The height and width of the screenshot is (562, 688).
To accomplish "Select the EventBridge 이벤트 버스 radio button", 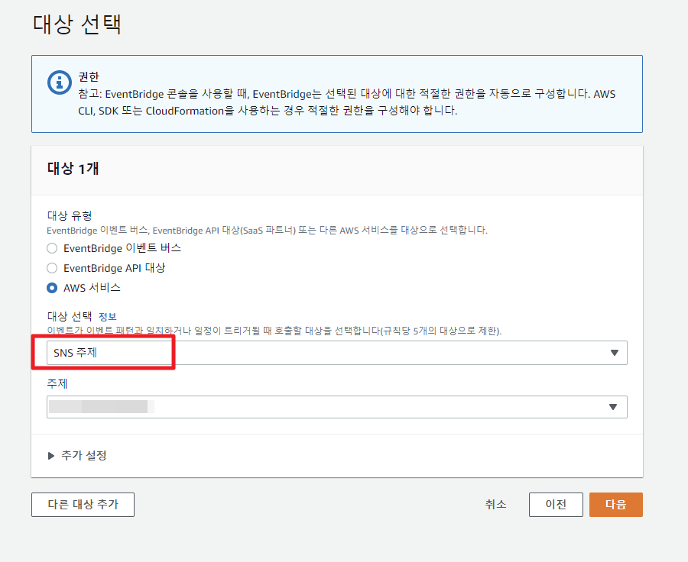I will pyautogui.click(x=52, y=248).
